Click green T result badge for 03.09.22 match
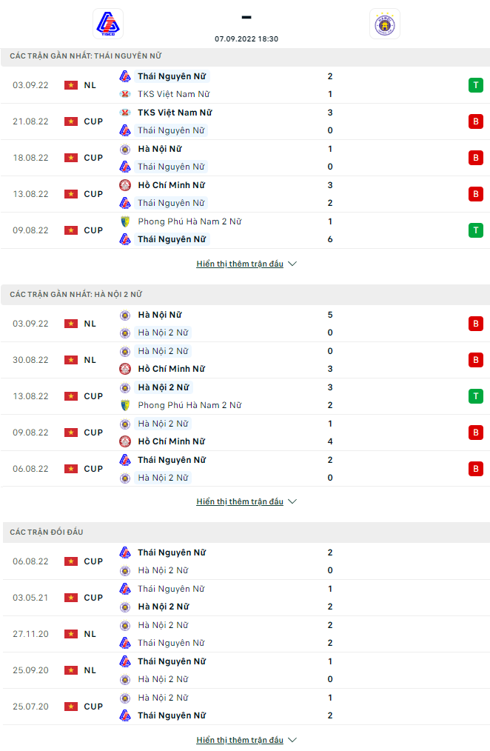The image size is (490, 751). 475,85
